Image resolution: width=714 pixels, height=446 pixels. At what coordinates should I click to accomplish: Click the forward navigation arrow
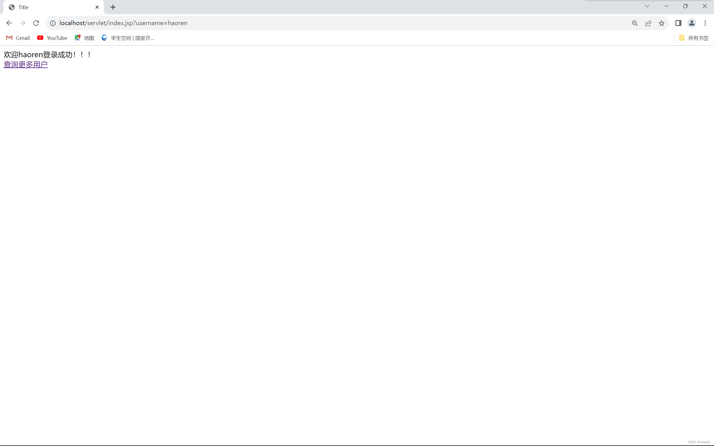[22, 23]
